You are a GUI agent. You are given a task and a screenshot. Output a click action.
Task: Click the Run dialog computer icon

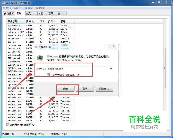click(x=40, y=58)
